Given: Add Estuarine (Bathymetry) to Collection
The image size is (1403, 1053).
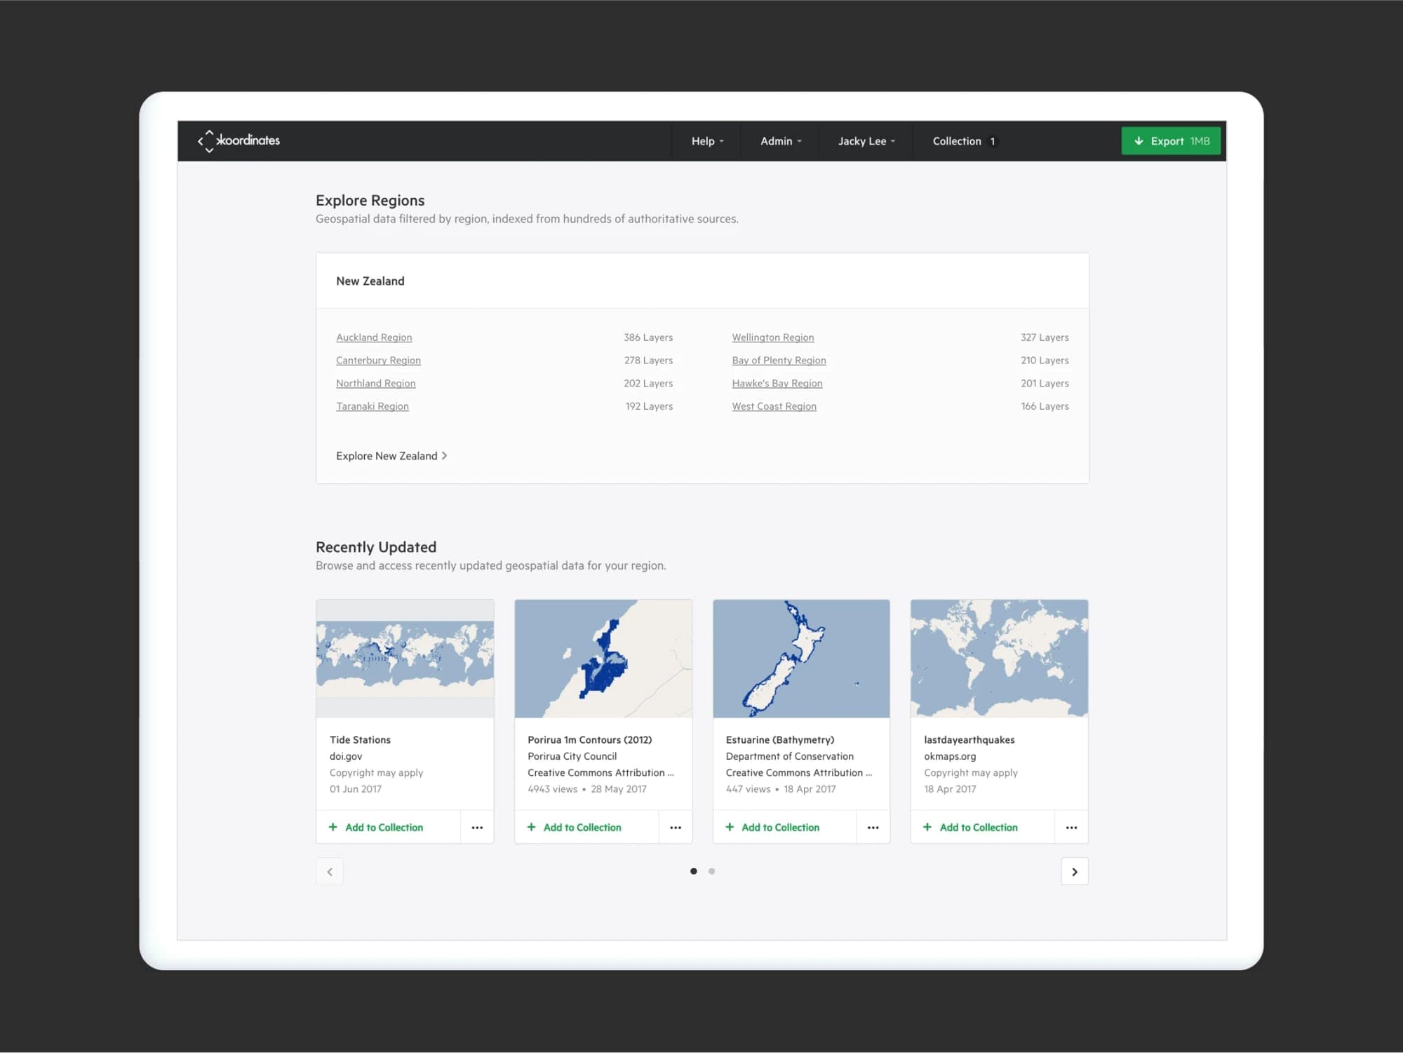Looking at the screenshot, I should tap(772, 828).
